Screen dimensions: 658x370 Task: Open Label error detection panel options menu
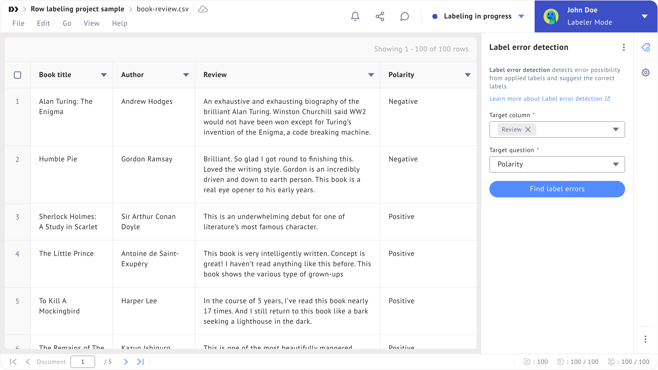click(x=624, y=47)
